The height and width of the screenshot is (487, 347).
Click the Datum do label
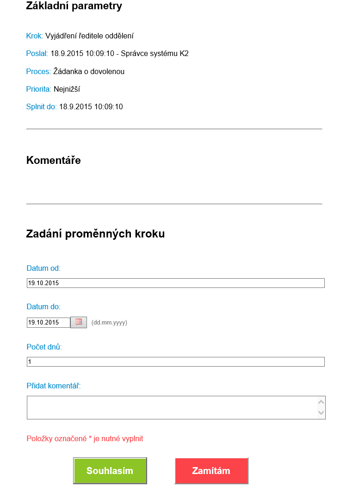coord(43,306)
